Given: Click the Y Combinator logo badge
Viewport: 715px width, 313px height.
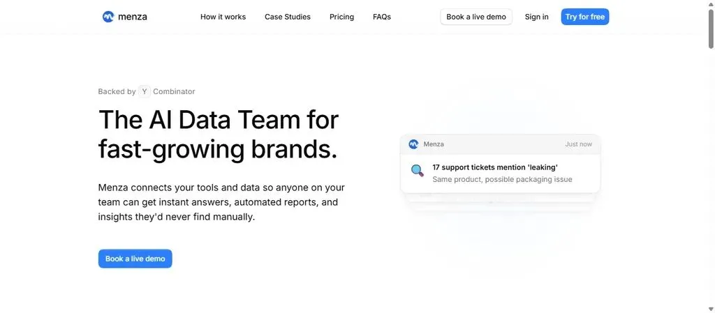Looking at the screenshot, I should [x=145, y=91].
